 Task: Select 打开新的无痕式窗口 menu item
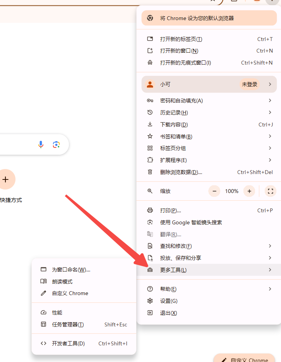[x=185, y=63]
